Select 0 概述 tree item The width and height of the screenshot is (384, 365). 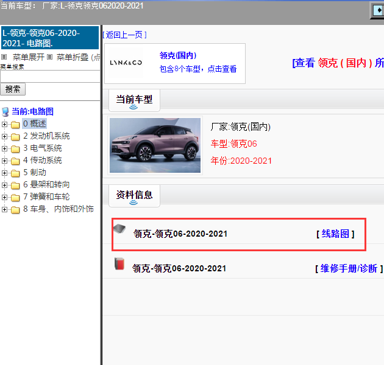coord(35,123)
